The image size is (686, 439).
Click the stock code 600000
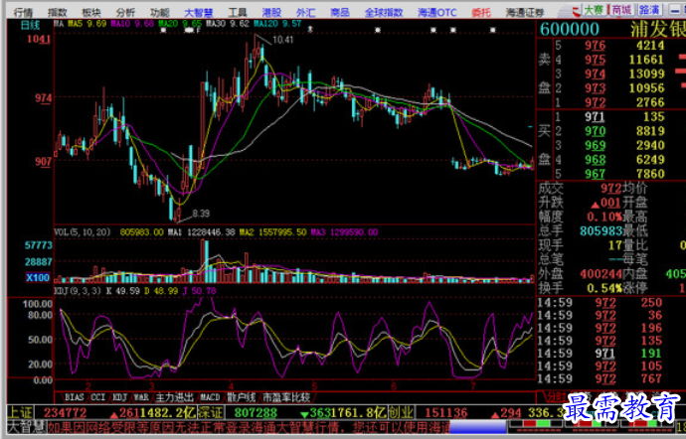coord(570,29)
